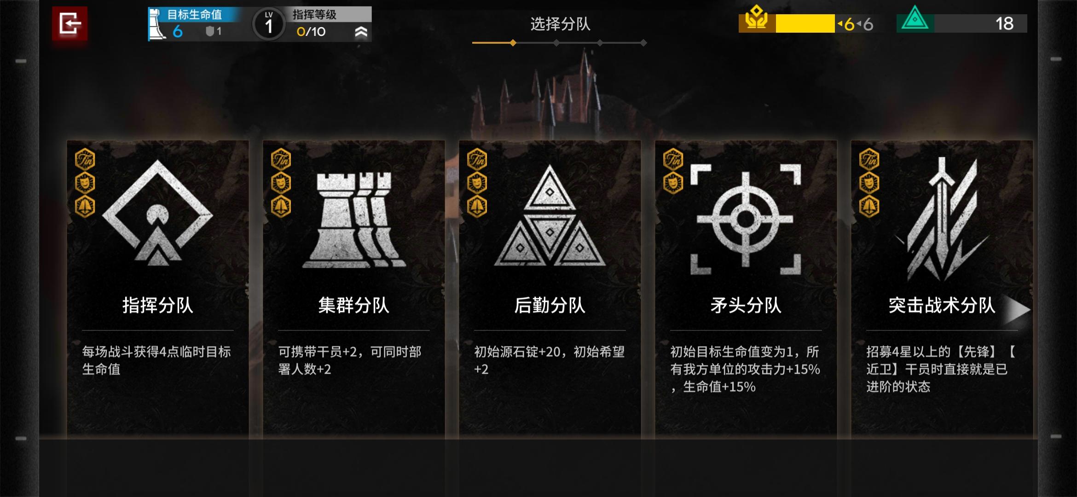Viewport: 1077px width, 497px height.
Task: Open 突击战术分队 description text
Action: 941,370
